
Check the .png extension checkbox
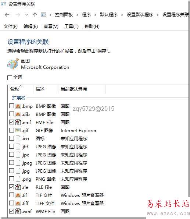pos(11,179)
